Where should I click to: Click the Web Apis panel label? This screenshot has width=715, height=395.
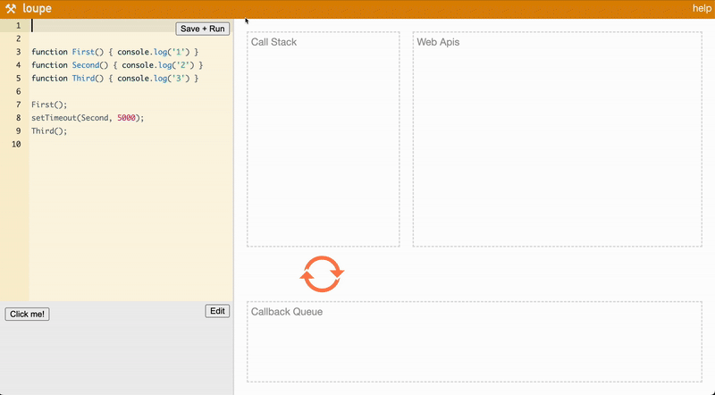coord(438,42)
